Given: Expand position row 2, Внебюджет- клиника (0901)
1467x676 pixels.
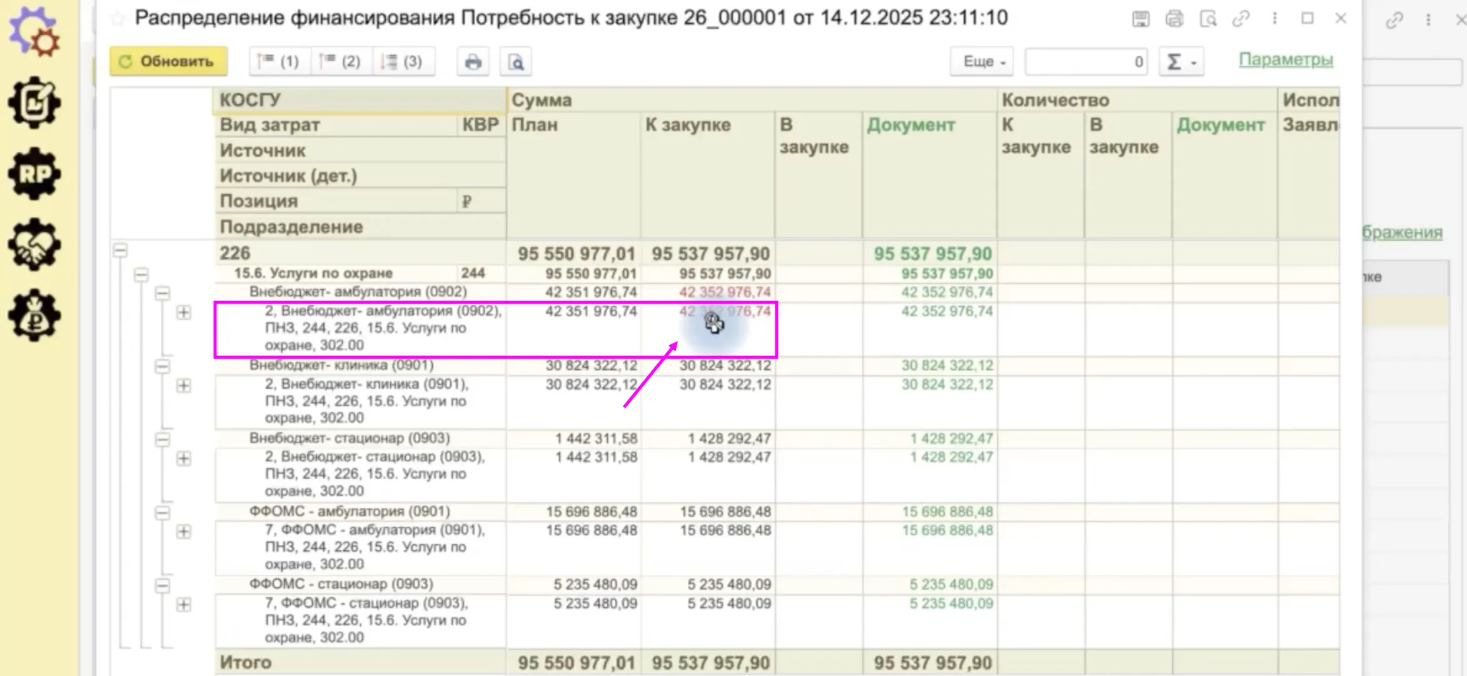Looking at the screenshot, I should click(184, 385).
